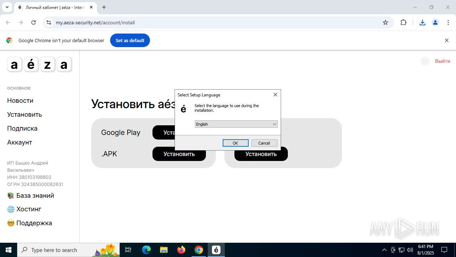Select the Личный кабинет aéza tab

pyautogui.click(x=55, y=7)
